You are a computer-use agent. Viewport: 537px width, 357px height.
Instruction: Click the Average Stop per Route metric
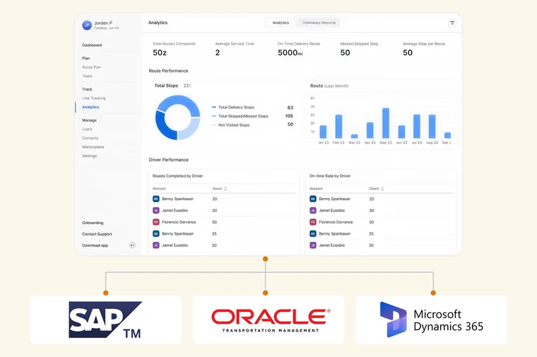[424, 49]
